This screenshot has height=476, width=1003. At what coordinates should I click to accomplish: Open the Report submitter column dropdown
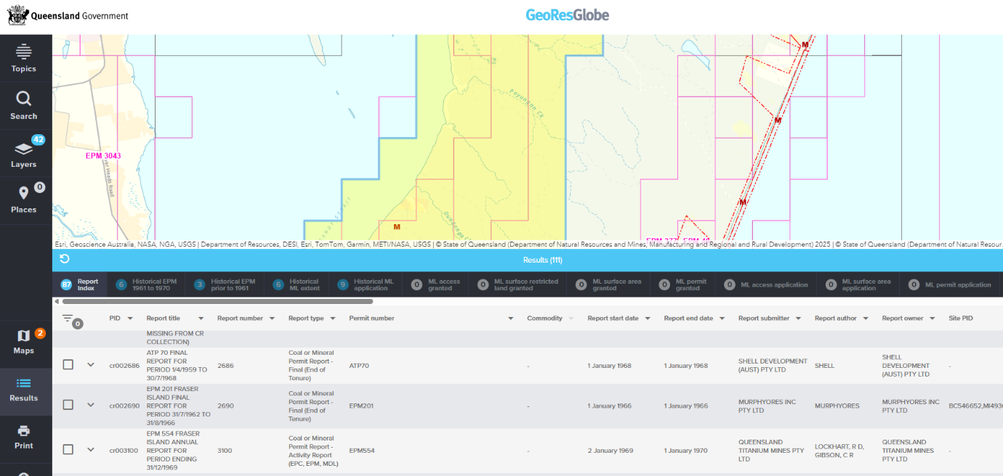click(x=798, y=319)
